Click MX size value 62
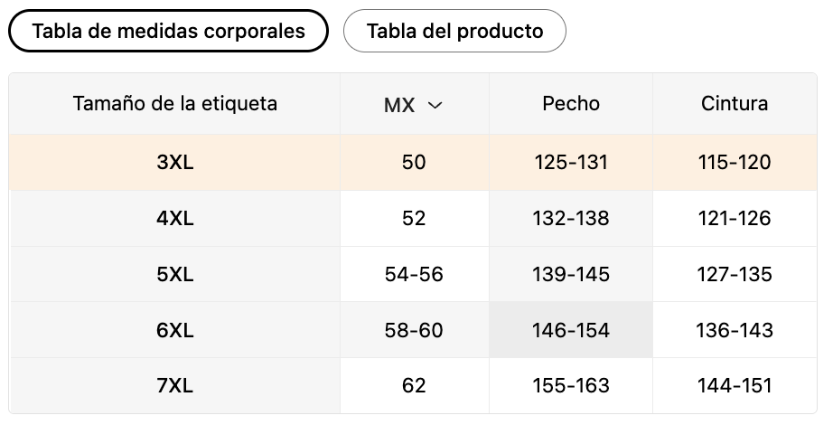This screenshot has height=425, width=833. (x=414, y=385)
